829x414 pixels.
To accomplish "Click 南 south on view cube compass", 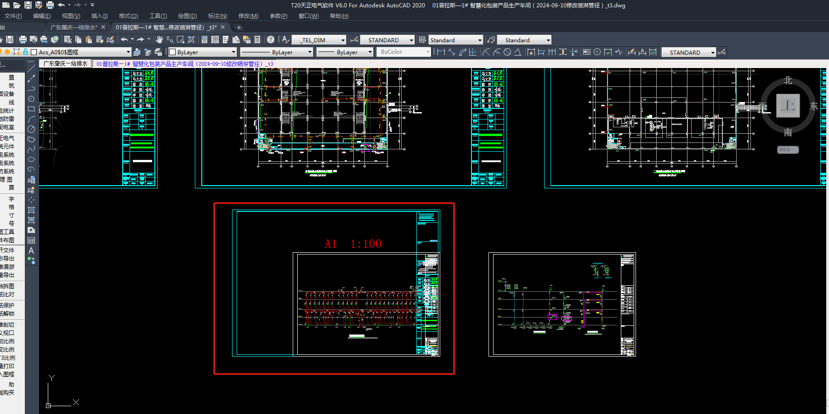I will point(788,132).
